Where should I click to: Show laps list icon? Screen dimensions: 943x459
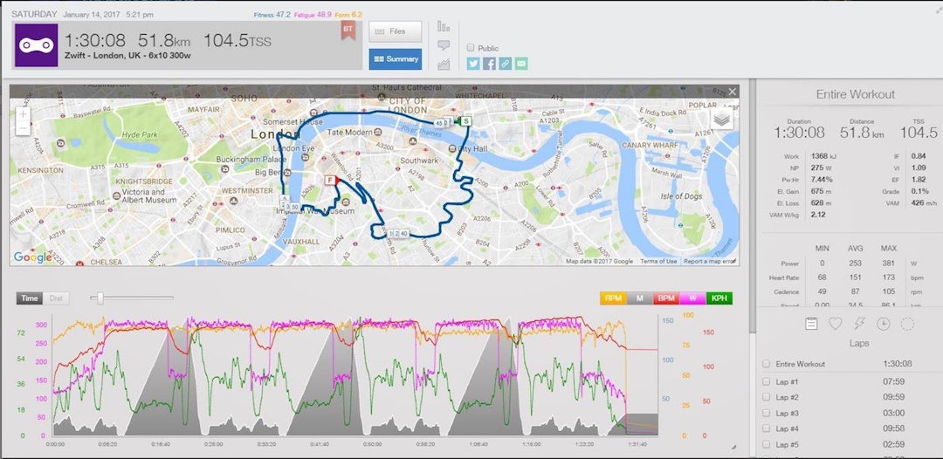[x=811, y=324]
